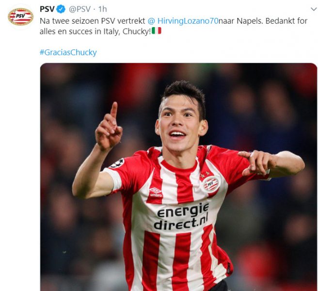Click the tweet text starting 'Na twee seizoen'
The height and width of the screenshot is (291, 318).
[174, 26]
